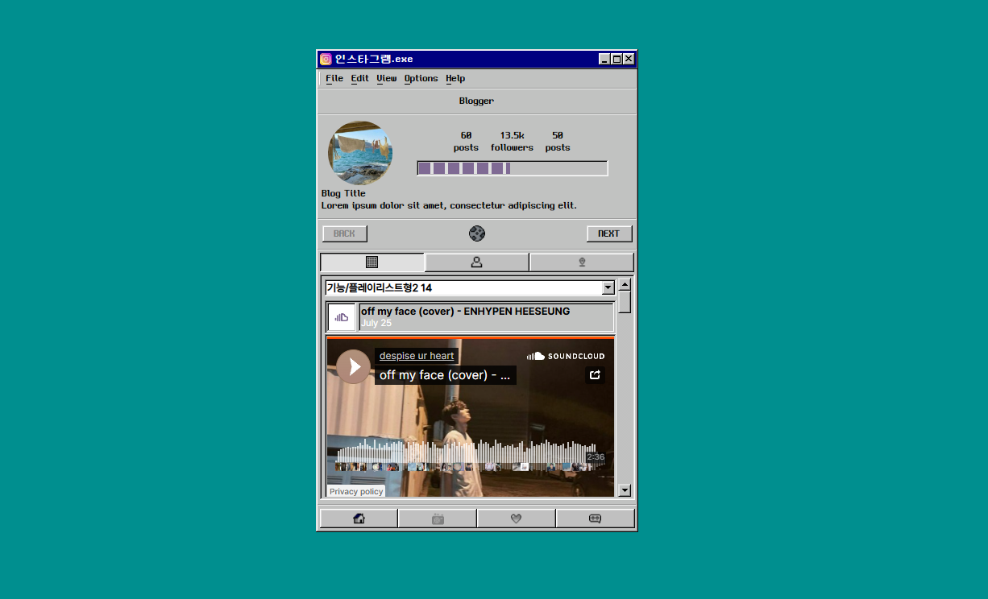This screenshot has height=599, width=988.
Task: Click the vertical scrollbar thumb
Action: (625, 302)
